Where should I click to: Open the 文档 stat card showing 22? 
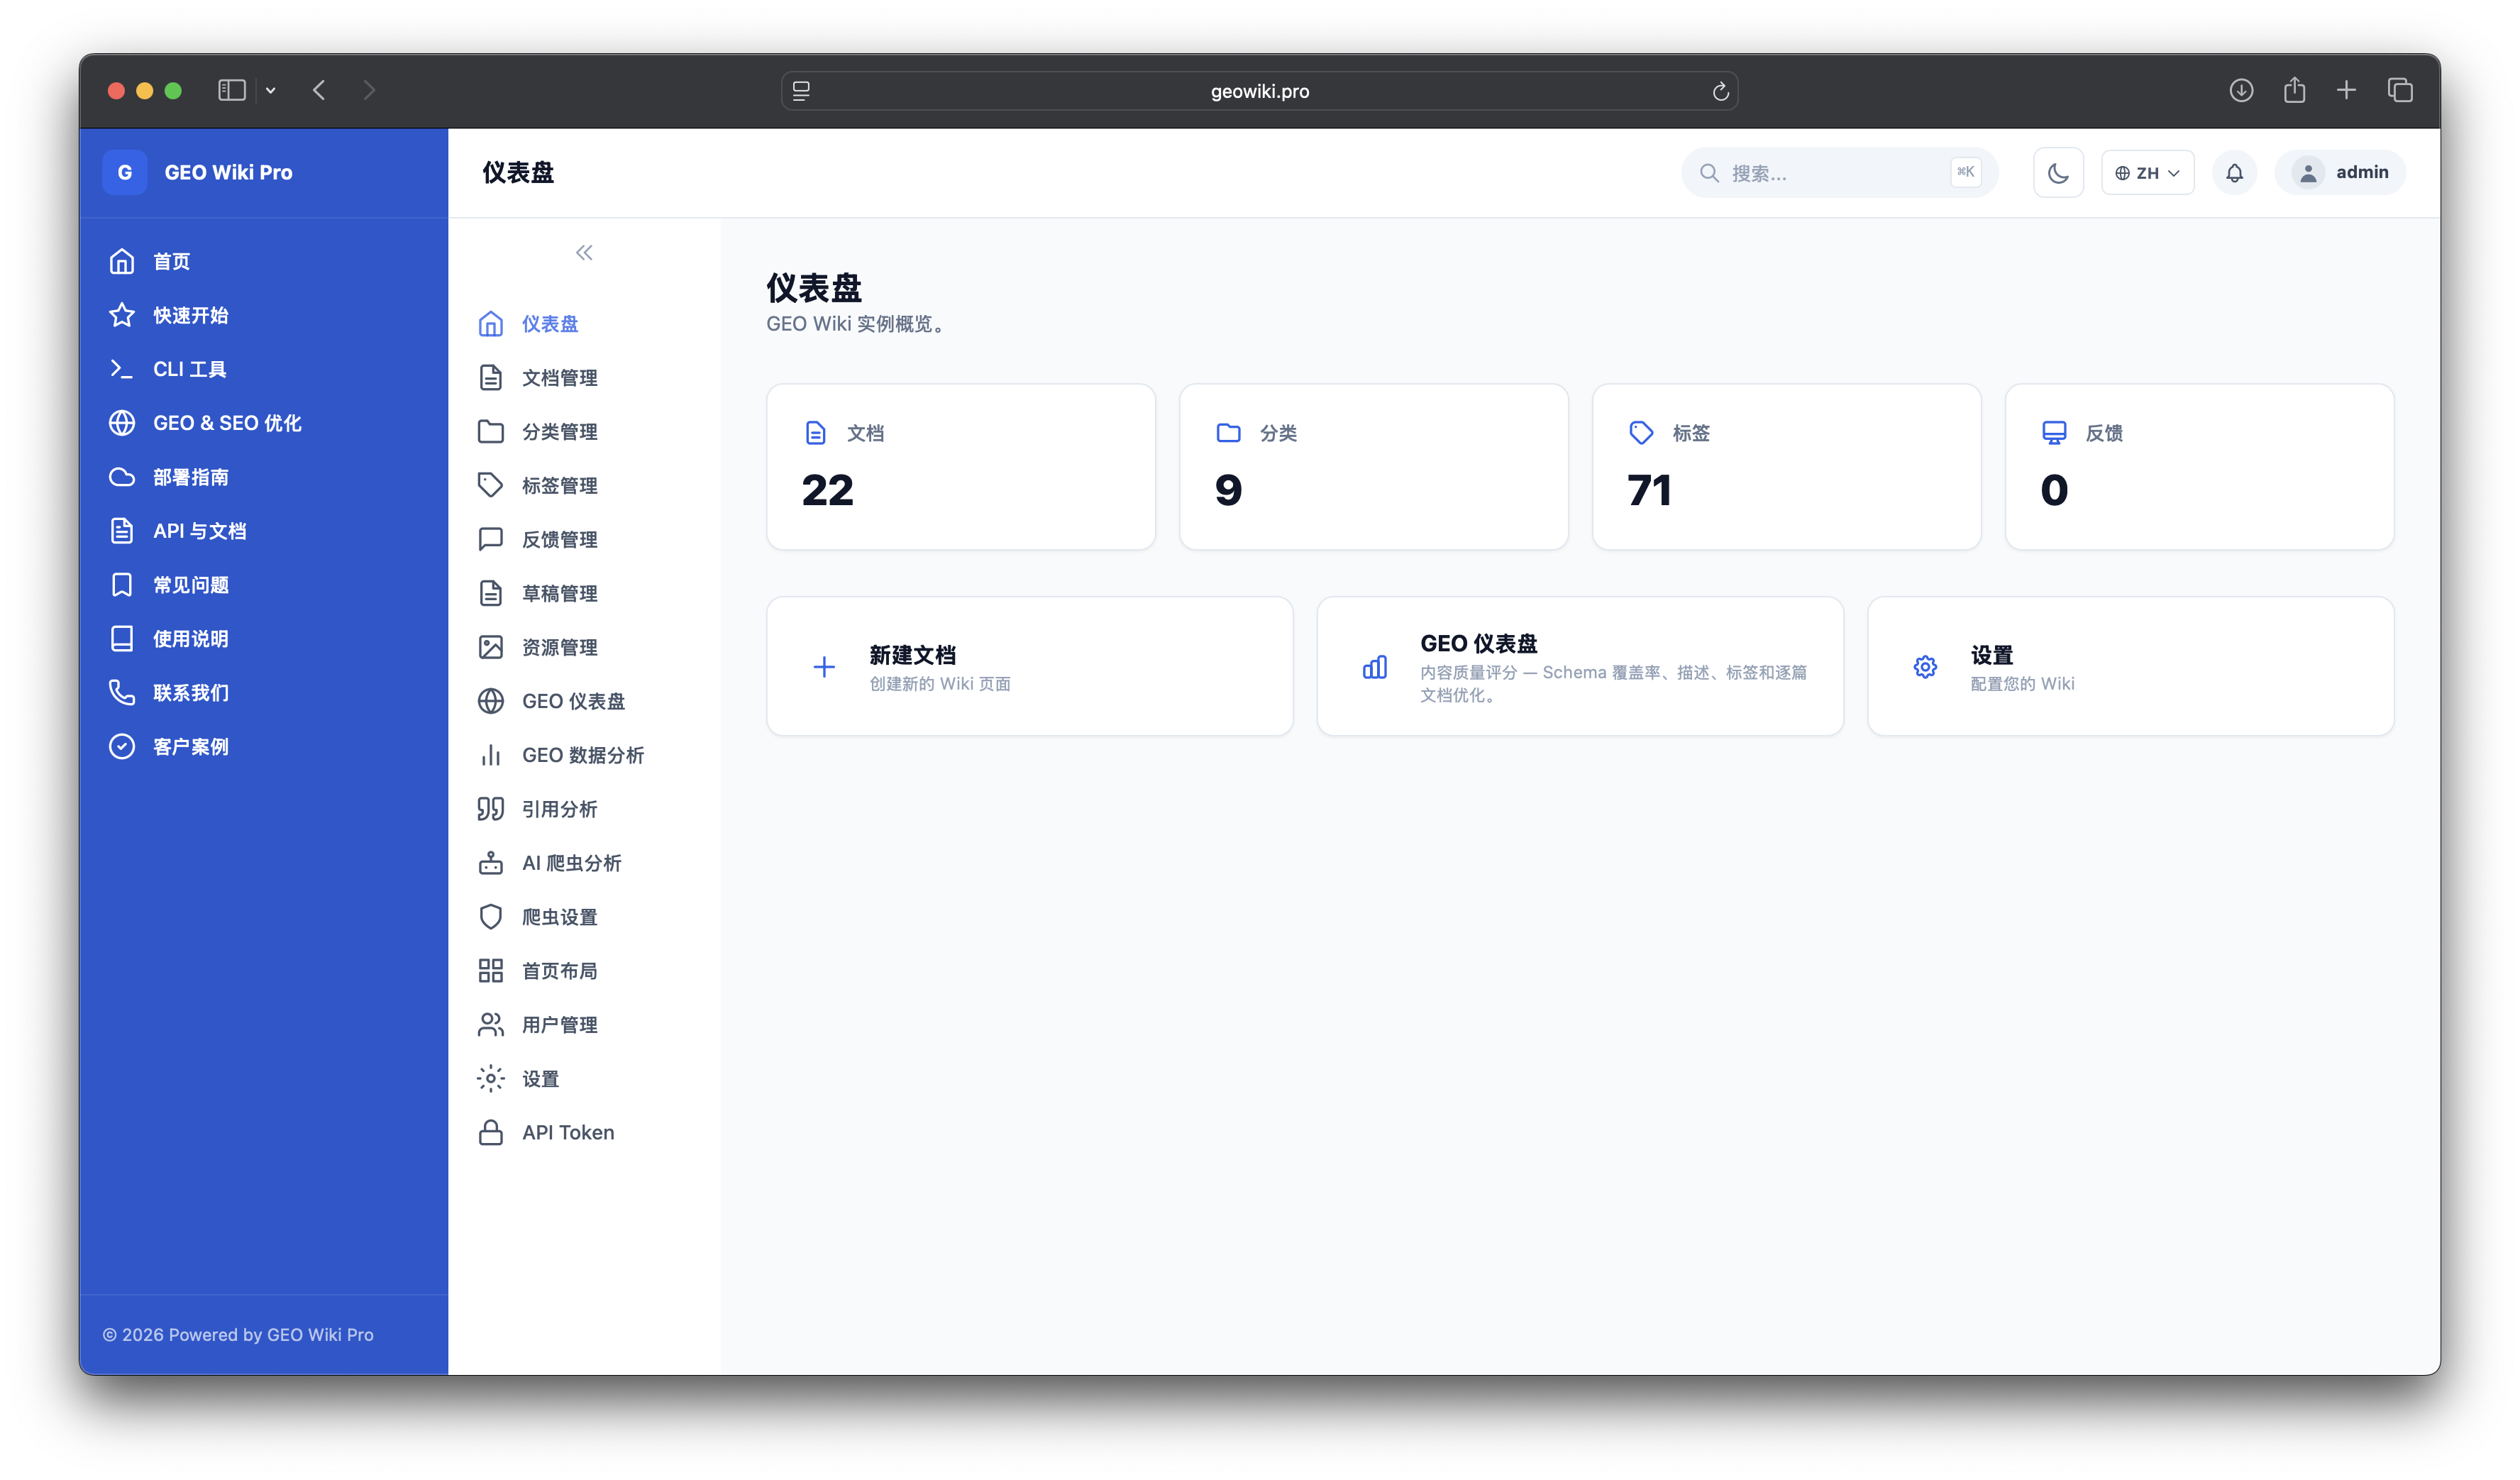(x=961, y=467)
